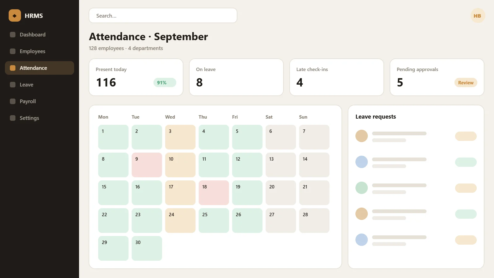Go to the Employees section

click(x=40, y=51)
